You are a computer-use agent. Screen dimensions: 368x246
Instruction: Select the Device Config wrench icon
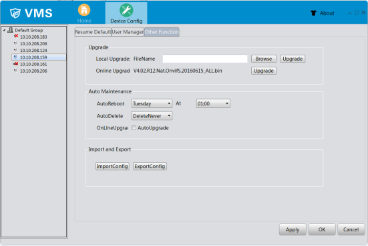pyautogui.click(x=126, y=10)
